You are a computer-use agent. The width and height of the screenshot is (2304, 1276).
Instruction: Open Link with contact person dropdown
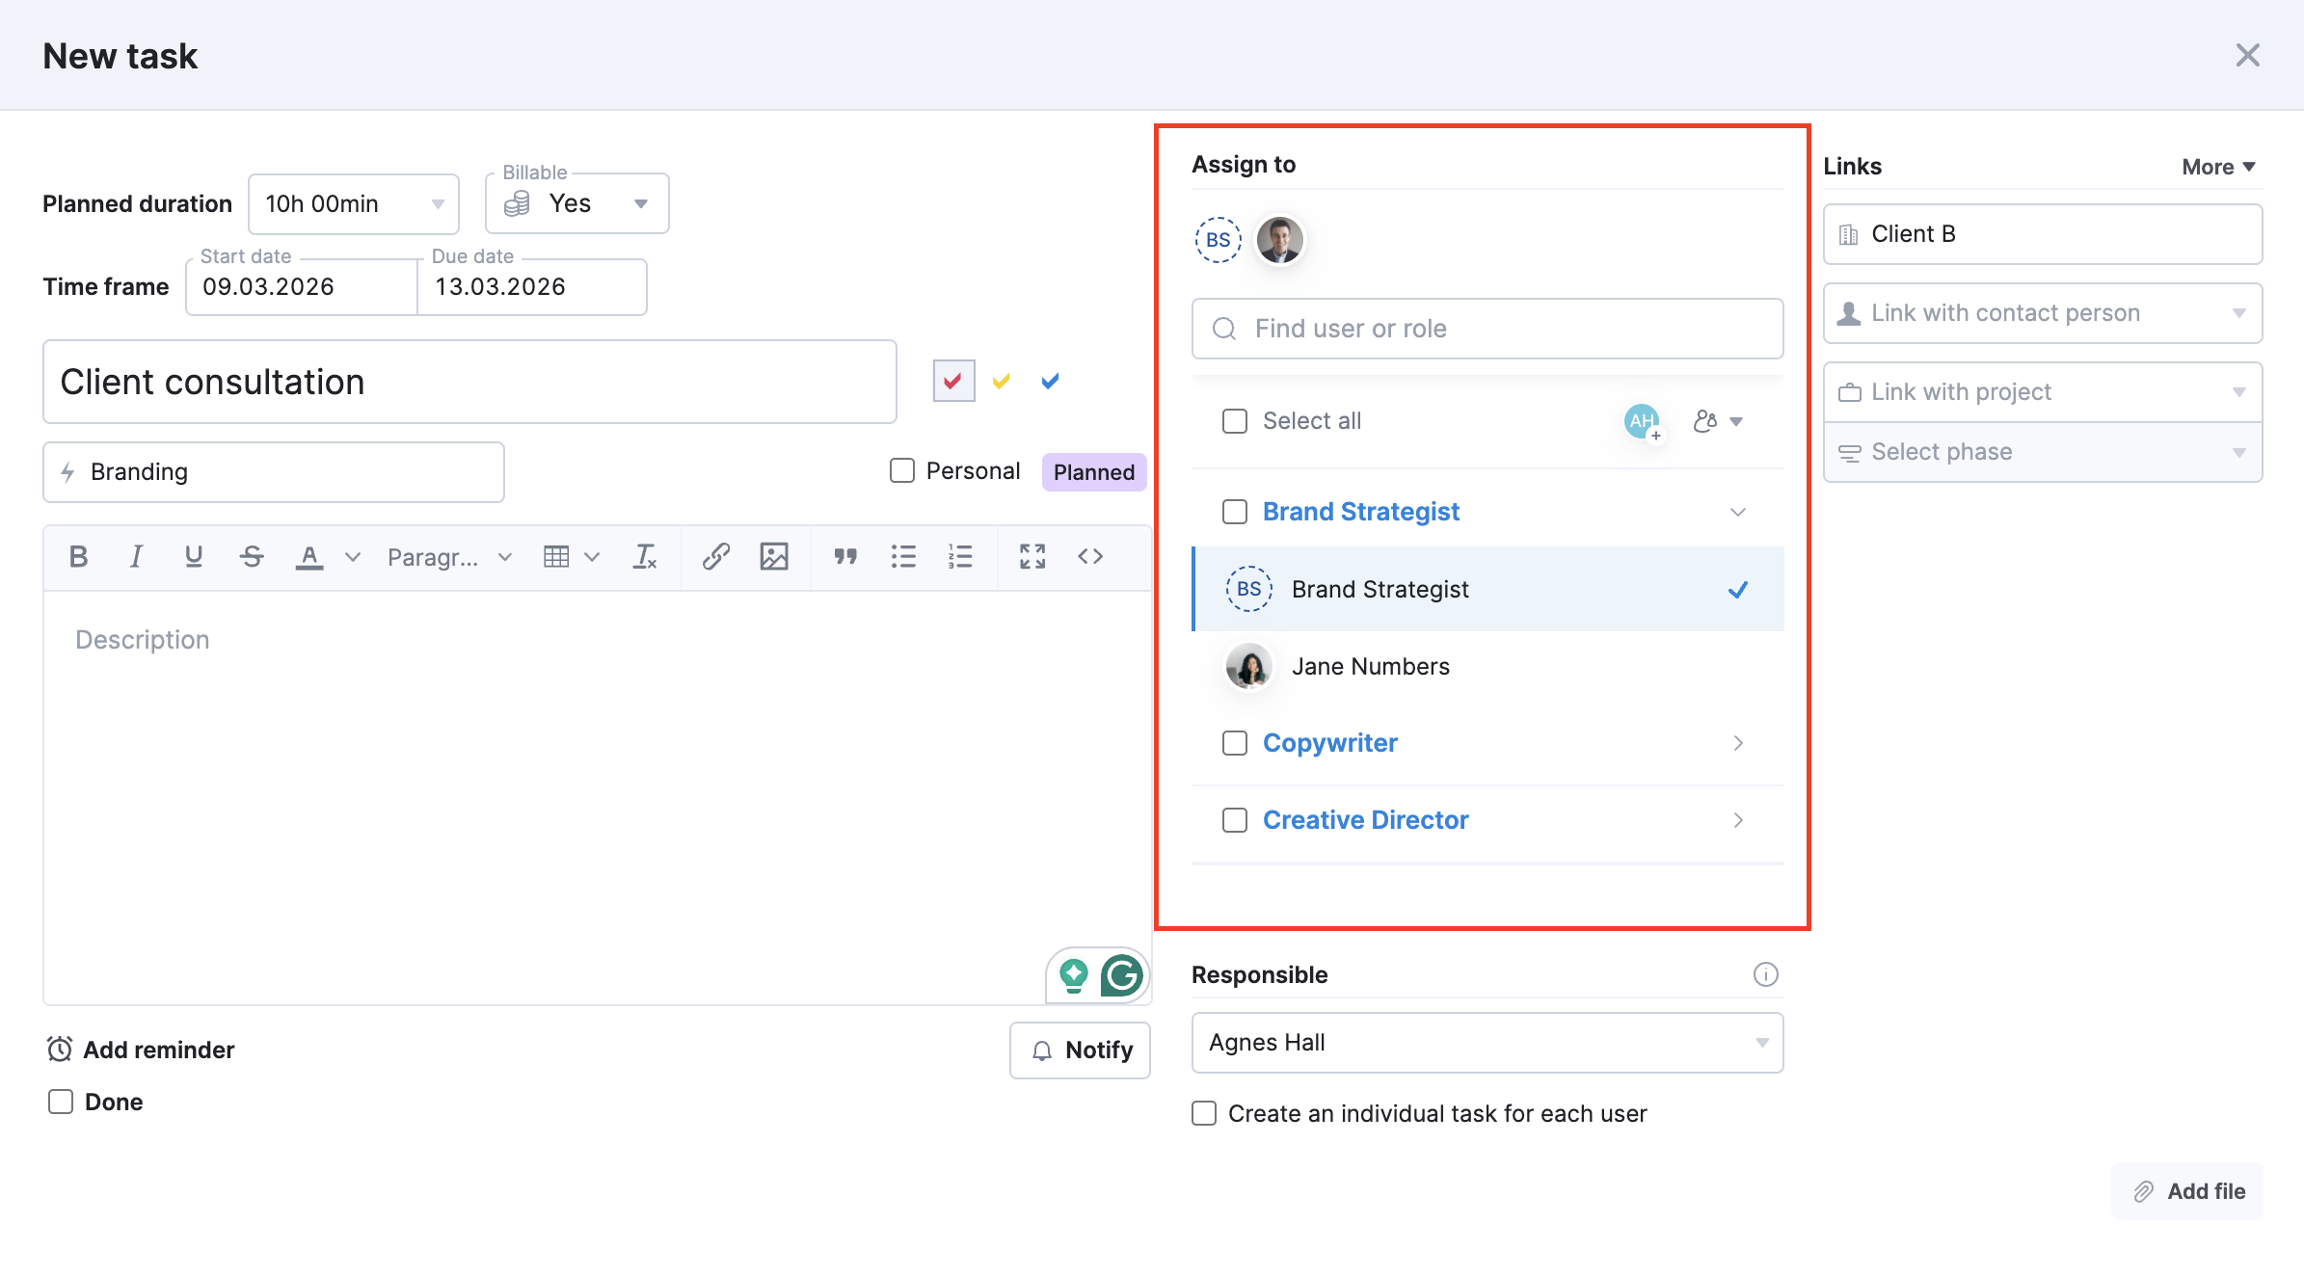pos(2043,313)
